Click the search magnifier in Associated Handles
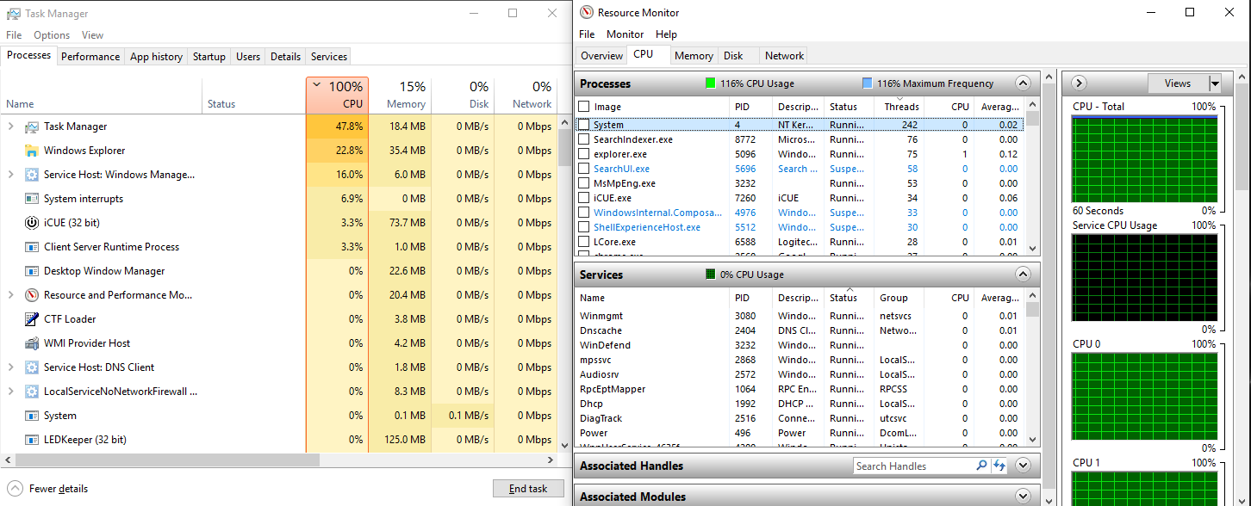1251x506 pixels. [x=981, y=466]
